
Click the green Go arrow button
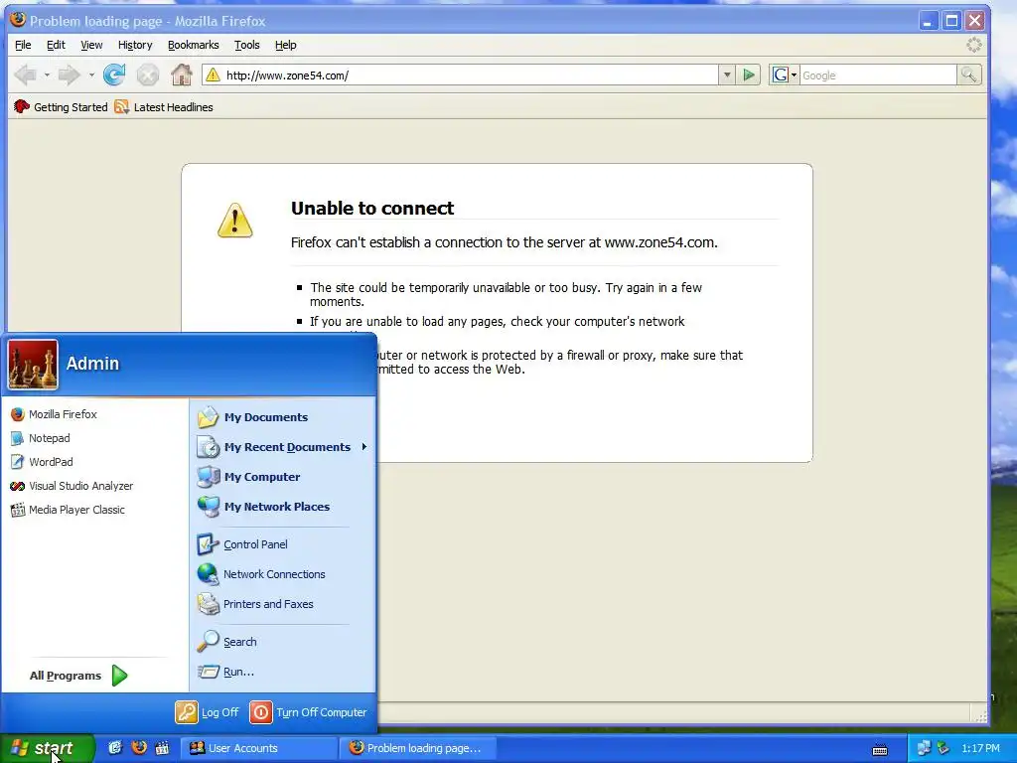pyautogui.click(x=749, y=76)
